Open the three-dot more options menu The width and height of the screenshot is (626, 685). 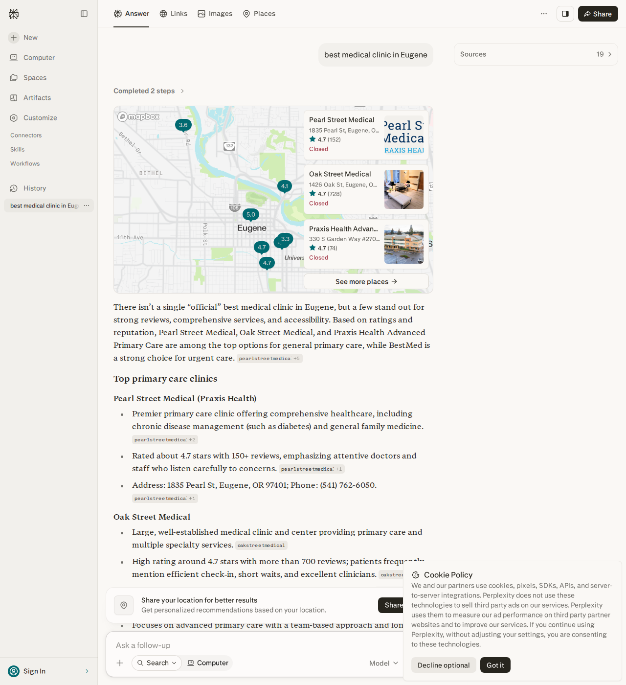544,14
